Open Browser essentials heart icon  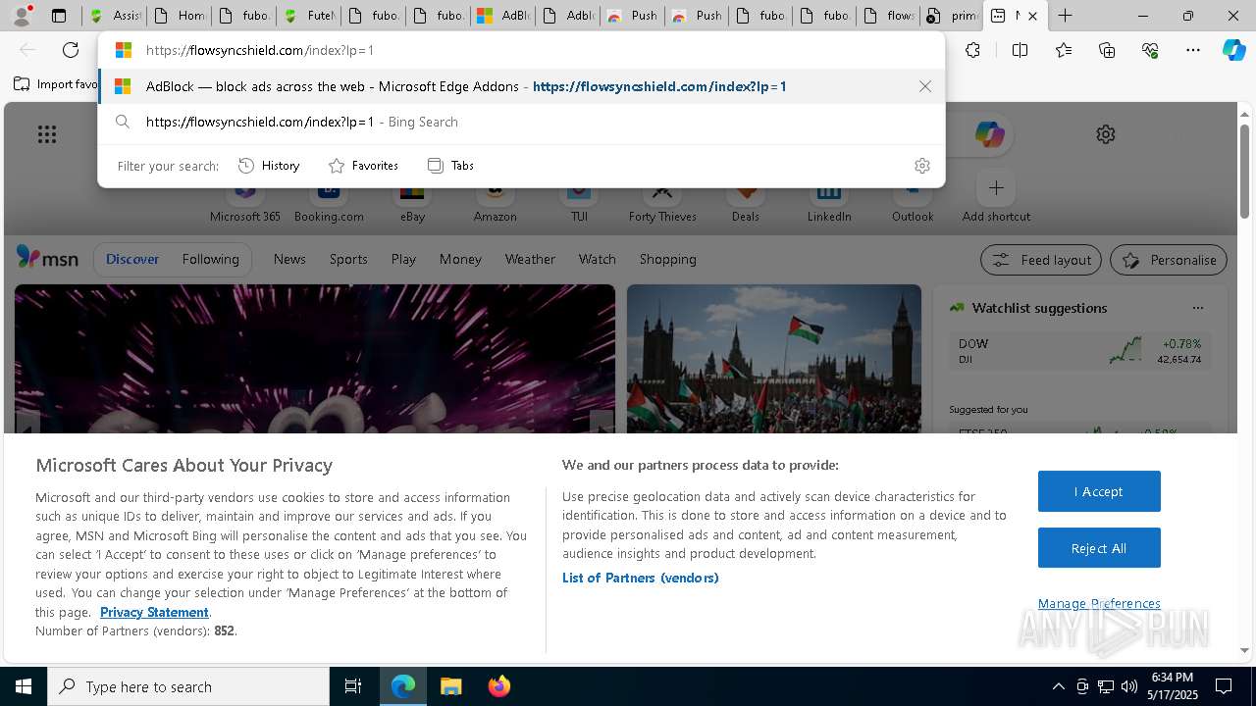[1150, 50]
